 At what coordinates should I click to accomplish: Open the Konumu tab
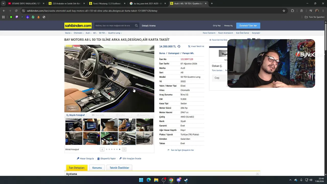[97, 168]
